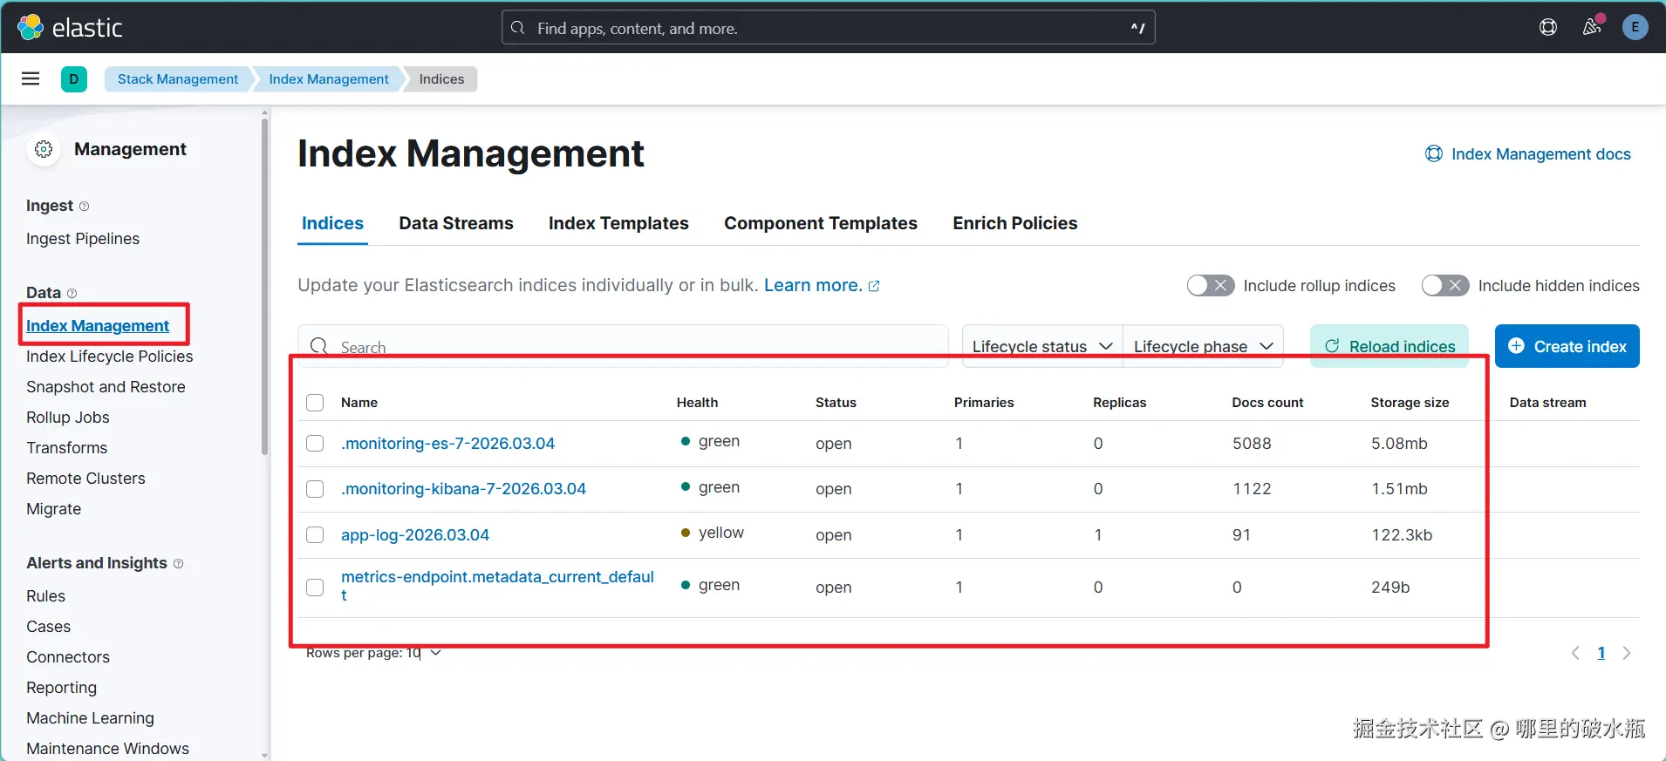Go to previous page arrow
The width and height of the screenshot is (1666, 761).
tap(1575, 653)
